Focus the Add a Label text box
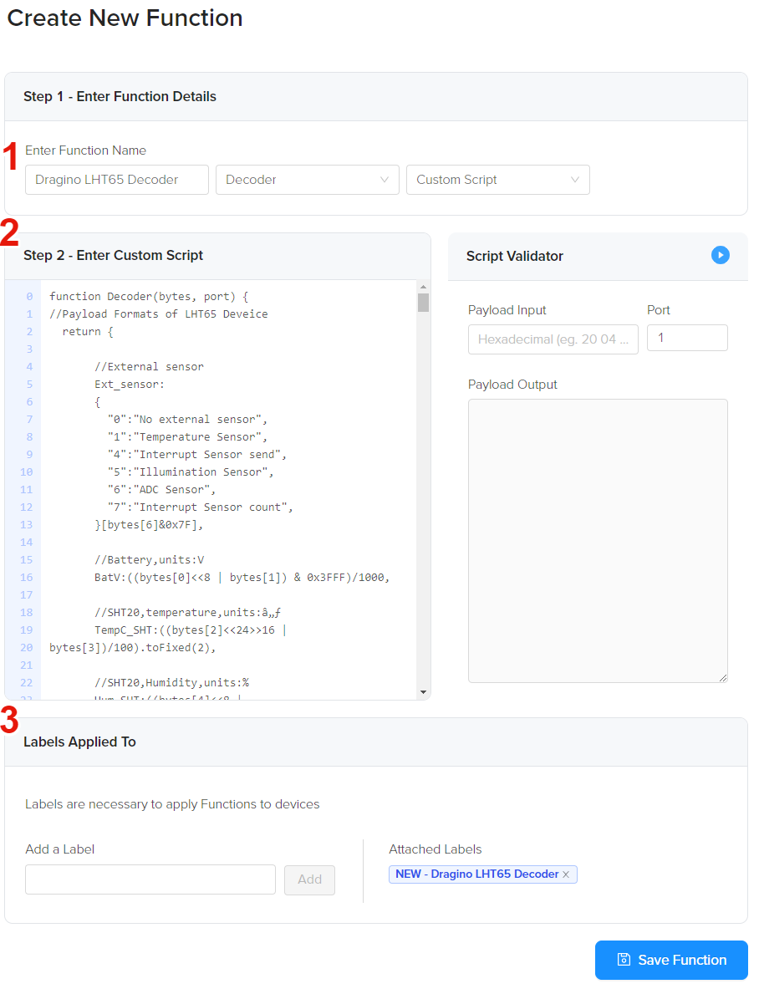The height and width of the screenshot is (989, 759). (150, 879)
